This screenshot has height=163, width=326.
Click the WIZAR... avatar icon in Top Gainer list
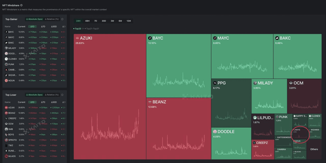point(6,75)
